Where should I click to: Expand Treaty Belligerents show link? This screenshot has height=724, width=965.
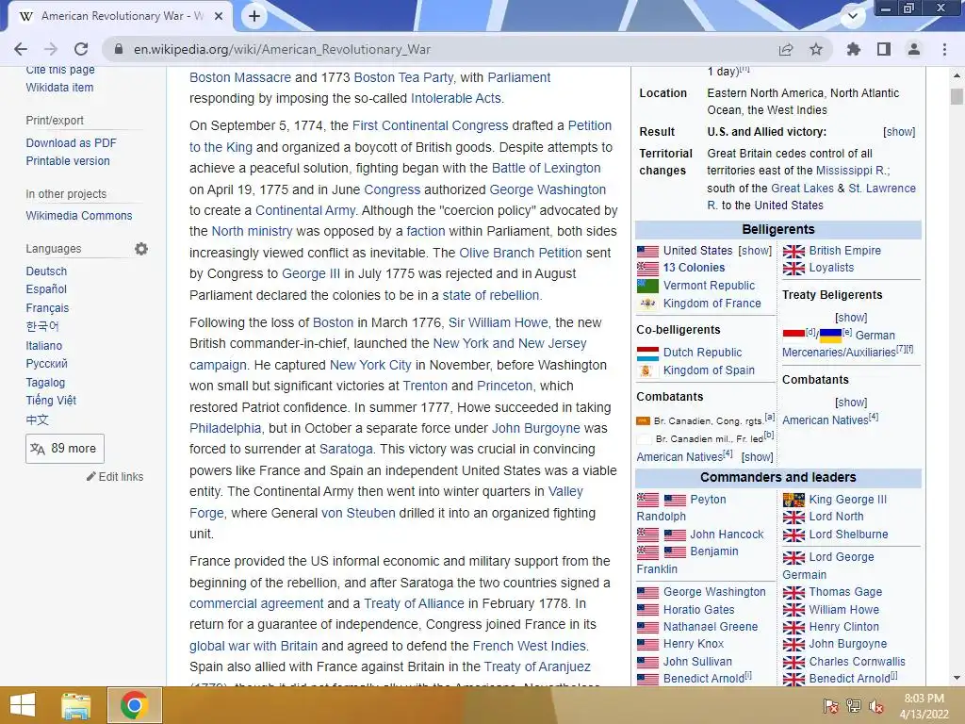pyautogui.click(x=851, y=318)
